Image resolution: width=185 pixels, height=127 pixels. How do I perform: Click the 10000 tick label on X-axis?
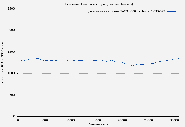point(70,120)
